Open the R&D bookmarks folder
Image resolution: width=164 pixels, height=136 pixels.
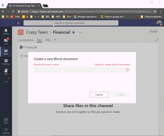[x=56, y=17]
